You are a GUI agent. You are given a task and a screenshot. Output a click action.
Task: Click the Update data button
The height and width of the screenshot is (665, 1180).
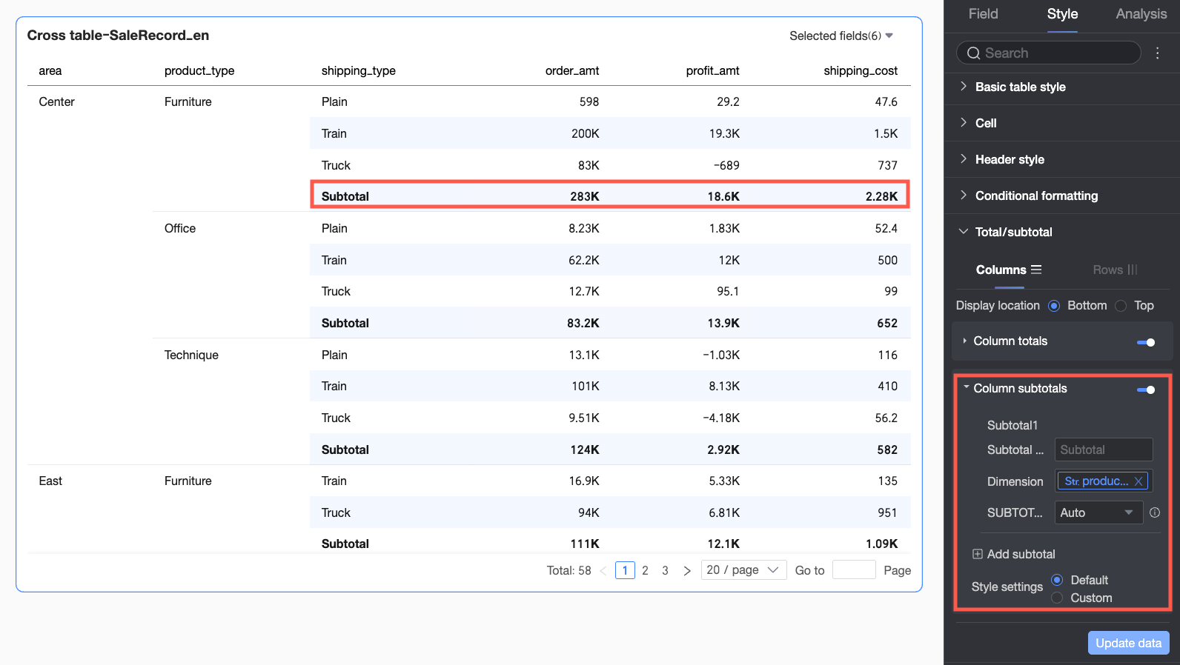[1128, 643]
